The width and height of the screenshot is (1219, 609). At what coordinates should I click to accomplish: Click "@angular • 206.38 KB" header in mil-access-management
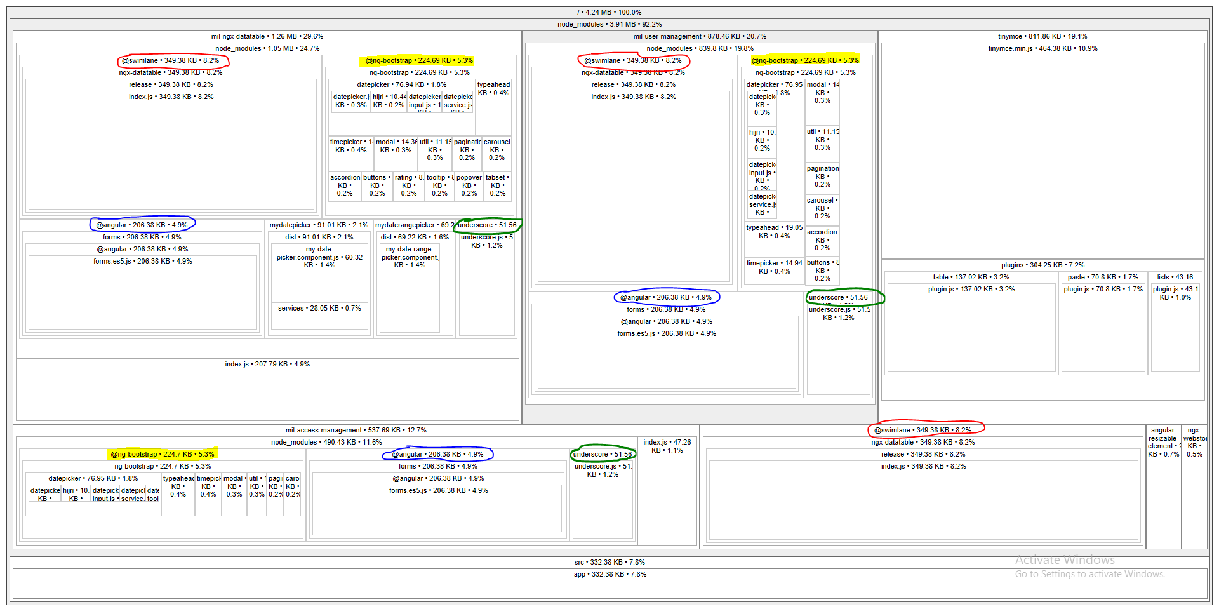pos(437,454)
